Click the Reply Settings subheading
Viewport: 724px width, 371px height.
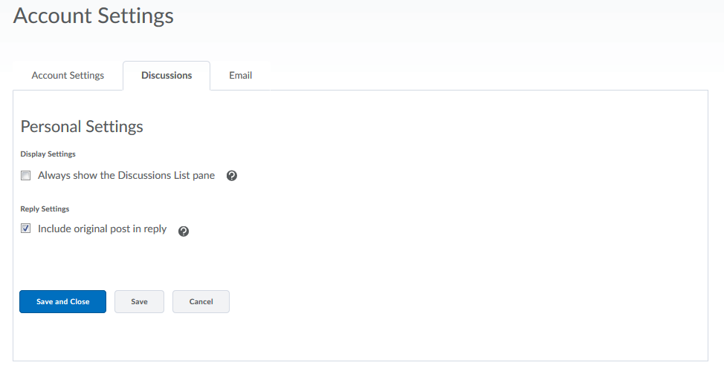click(x=45, y=209)
